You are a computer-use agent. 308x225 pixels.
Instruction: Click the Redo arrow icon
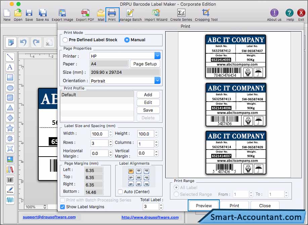(x=36, y=42)
